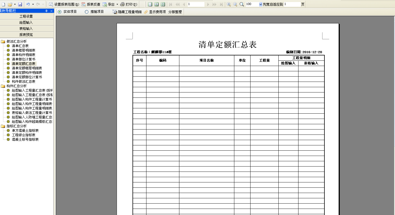Select the 措施项目 radio button
The height and width of the screenshot is (215, 395).
(x=86, y=12)
